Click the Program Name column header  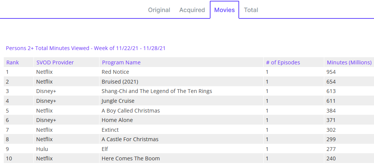(x=121, y=62)
